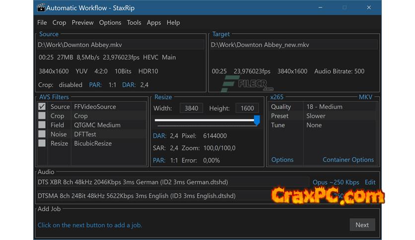
Task: Open x265 encoder Options link
Action: 282,160
